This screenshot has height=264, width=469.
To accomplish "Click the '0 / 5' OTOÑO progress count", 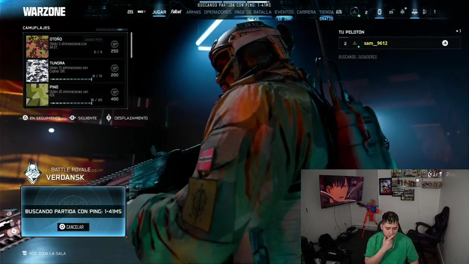I will pos(98,52).
